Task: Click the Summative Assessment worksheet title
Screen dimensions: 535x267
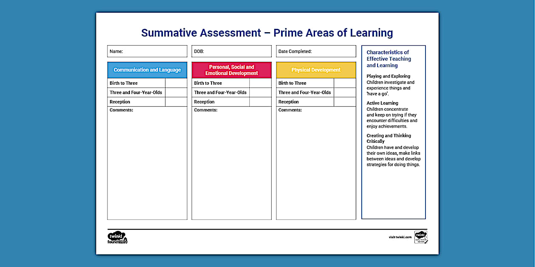Action: [267, 33]
